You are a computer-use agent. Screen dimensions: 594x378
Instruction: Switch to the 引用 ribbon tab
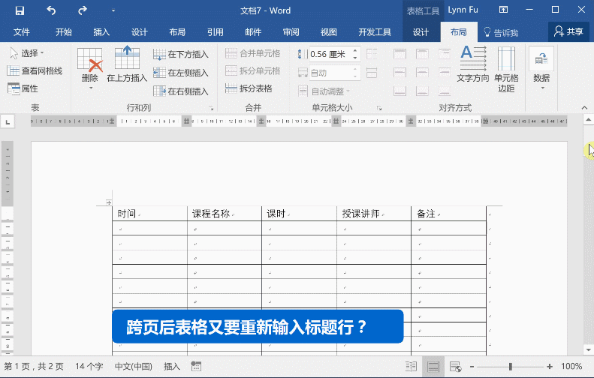216,32
